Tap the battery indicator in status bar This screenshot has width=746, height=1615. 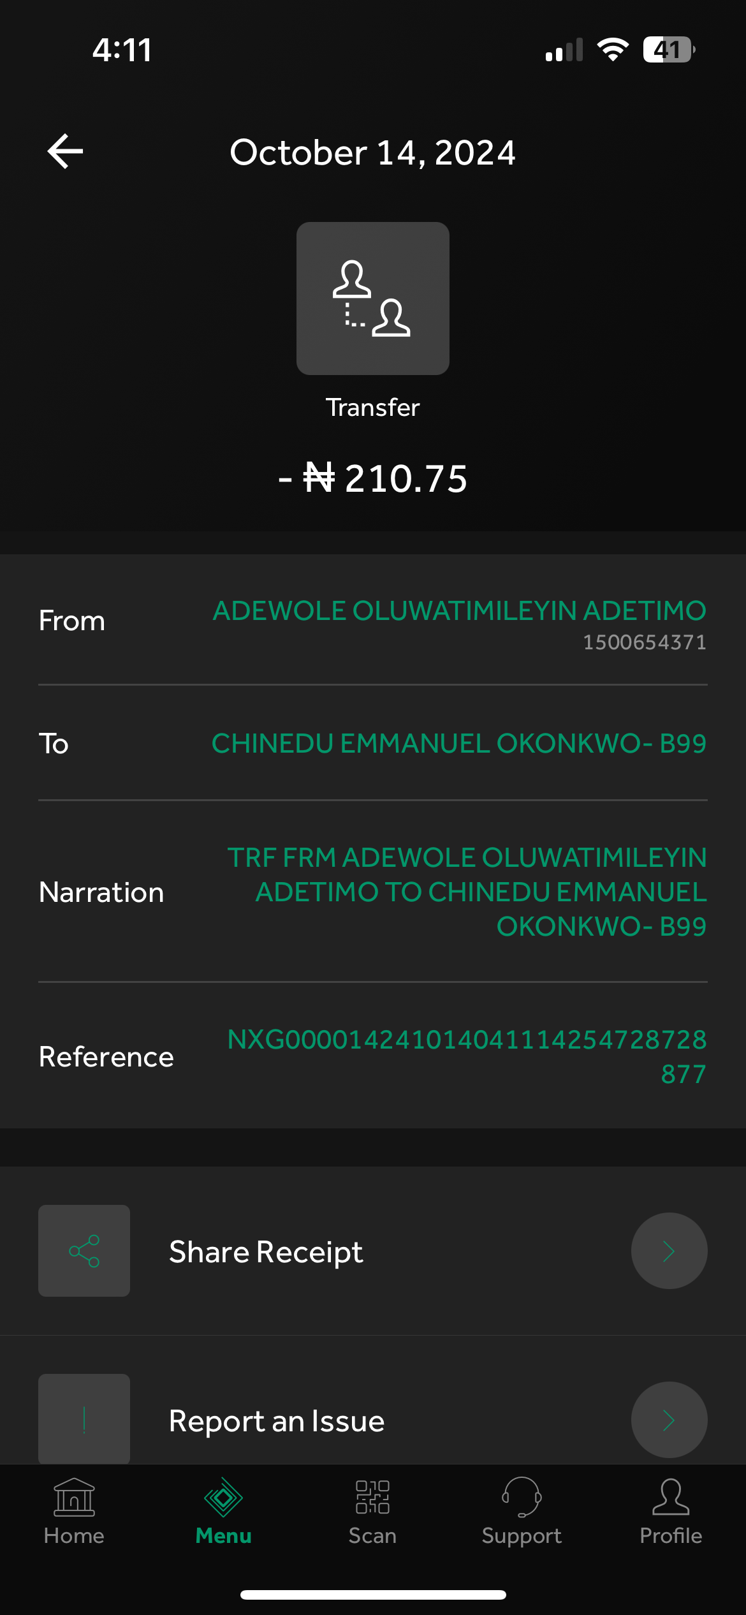668,50
